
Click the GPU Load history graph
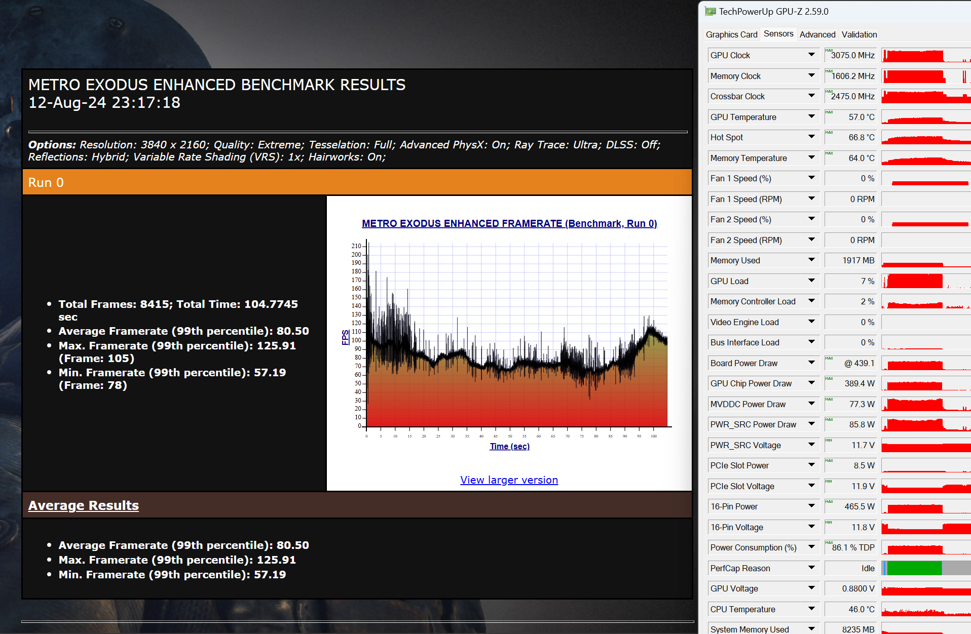(926, 281)
